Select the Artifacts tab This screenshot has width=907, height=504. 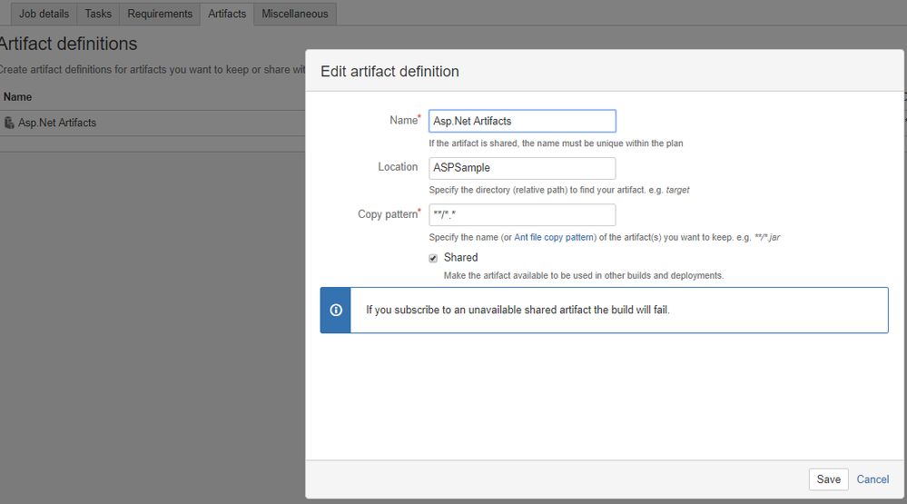pyautogui.click(x=227, y=14)
